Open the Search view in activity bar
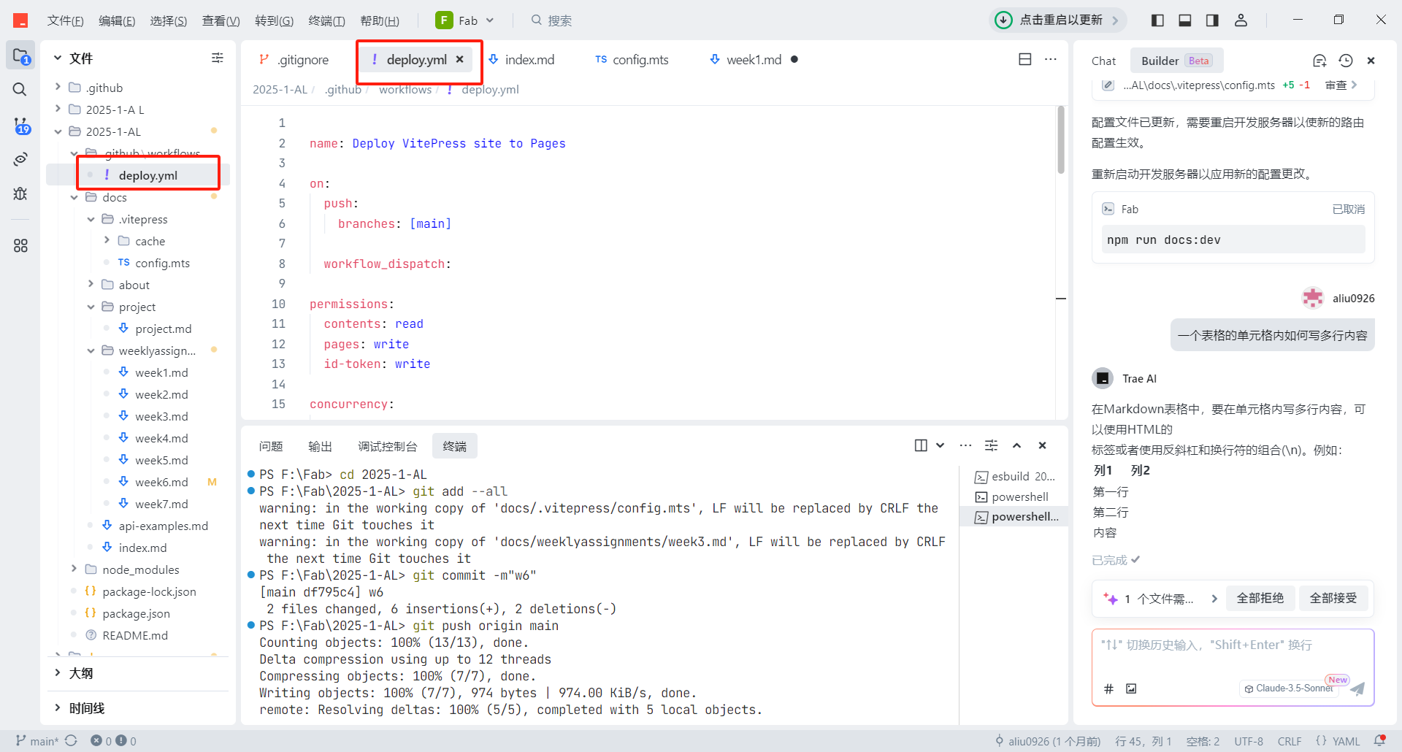Screen dimensions: 1402x752 pos(20,89)
